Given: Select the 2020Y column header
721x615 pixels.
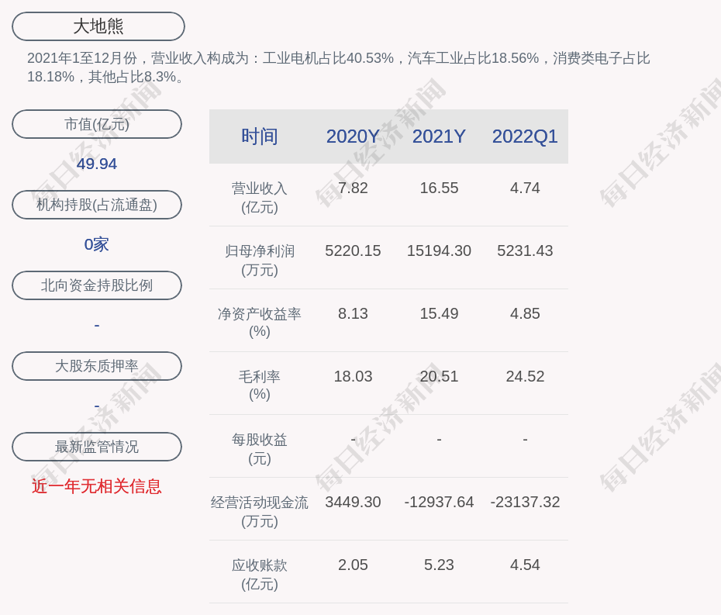Looking at the screenshot, I should click(x=353, y=136).
